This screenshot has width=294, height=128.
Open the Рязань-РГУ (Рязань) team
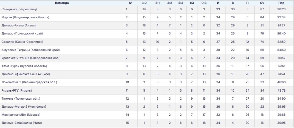tap(17, 90)
